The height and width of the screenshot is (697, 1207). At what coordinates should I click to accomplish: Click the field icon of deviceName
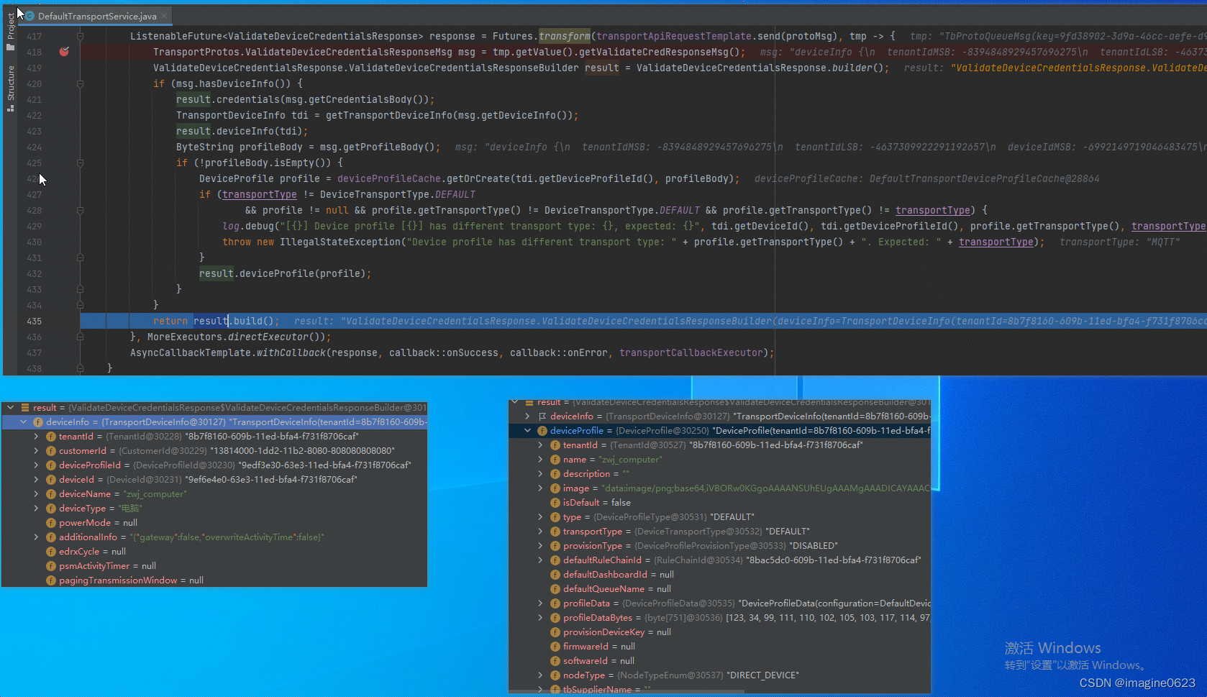click(x=51, y=494)
